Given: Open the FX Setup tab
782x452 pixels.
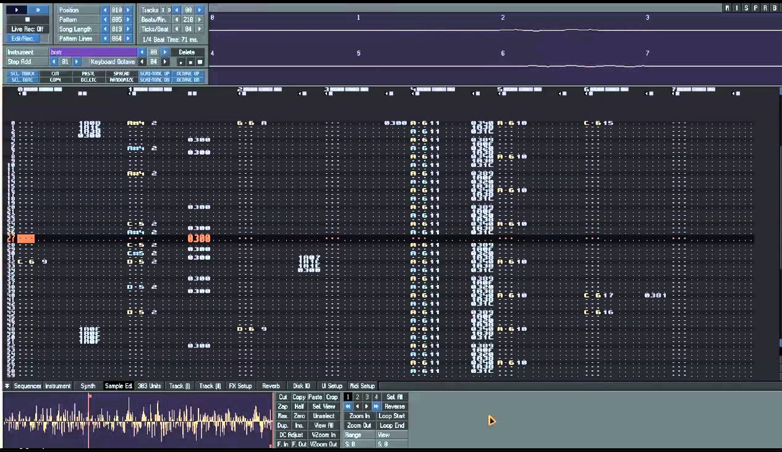Looking at the screenshot, I should (240, 386).
